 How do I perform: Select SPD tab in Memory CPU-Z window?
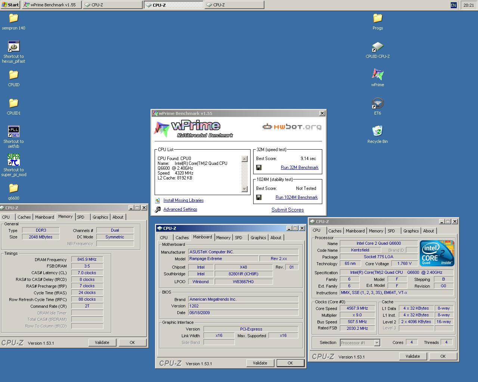click(81, 217)
